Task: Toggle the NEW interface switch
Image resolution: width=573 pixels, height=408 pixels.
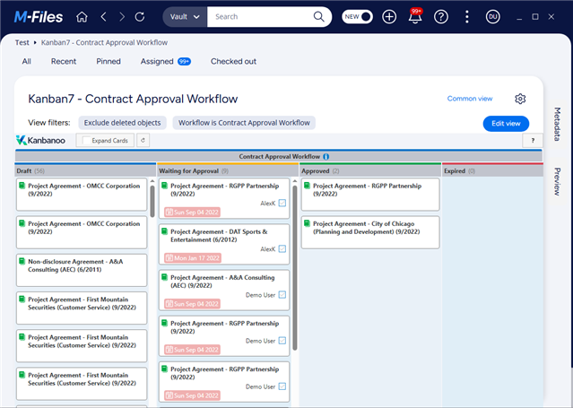Action: click(357, 17)
